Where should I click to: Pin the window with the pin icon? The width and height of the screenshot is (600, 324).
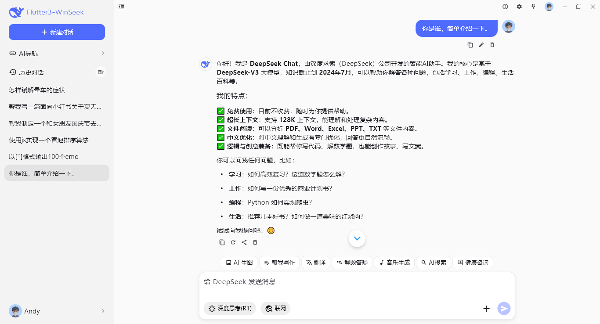coord(533,7)
